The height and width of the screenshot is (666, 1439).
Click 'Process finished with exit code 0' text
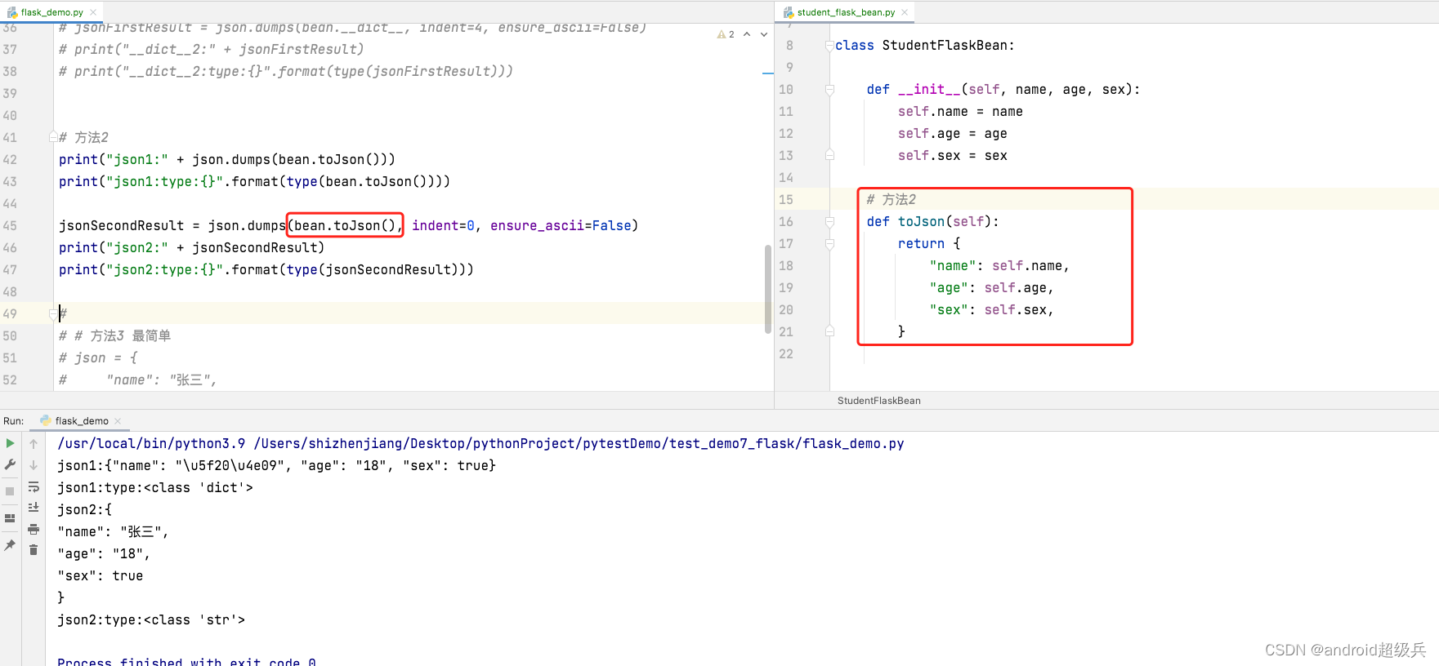(x=186, y=661)
